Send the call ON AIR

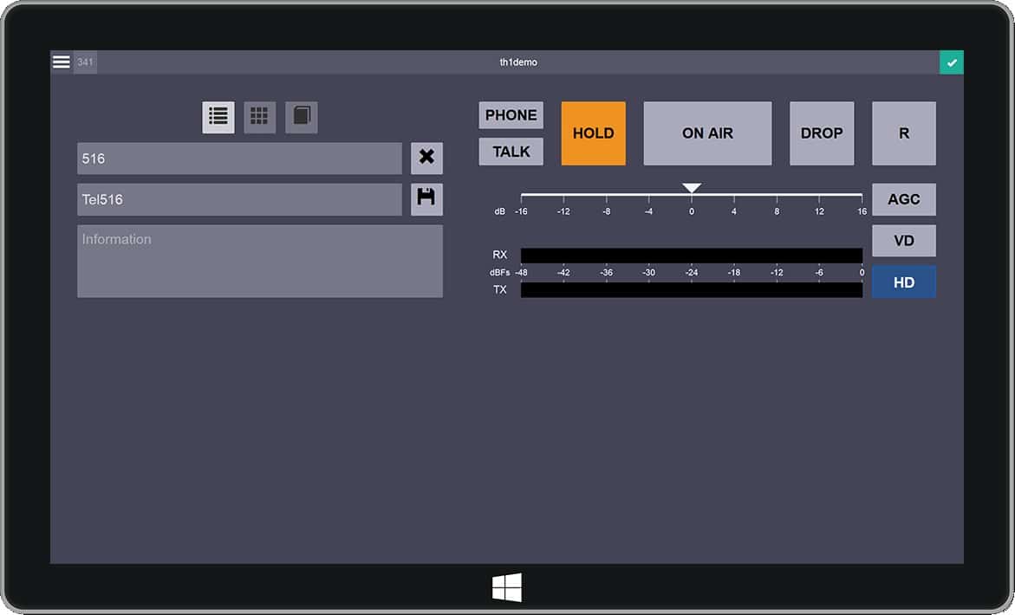pyautogui.click(x=707, y=133)
